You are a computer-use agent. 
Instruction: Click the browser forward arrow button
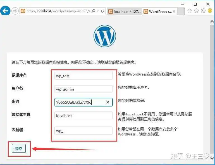(15, 11)
